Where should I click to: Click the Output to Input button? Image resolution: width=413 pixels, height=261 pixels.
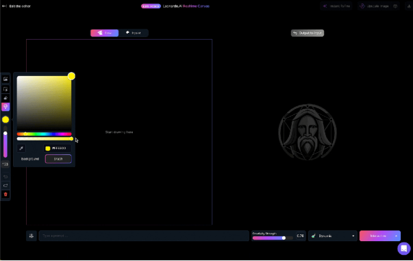click(308, 33)
